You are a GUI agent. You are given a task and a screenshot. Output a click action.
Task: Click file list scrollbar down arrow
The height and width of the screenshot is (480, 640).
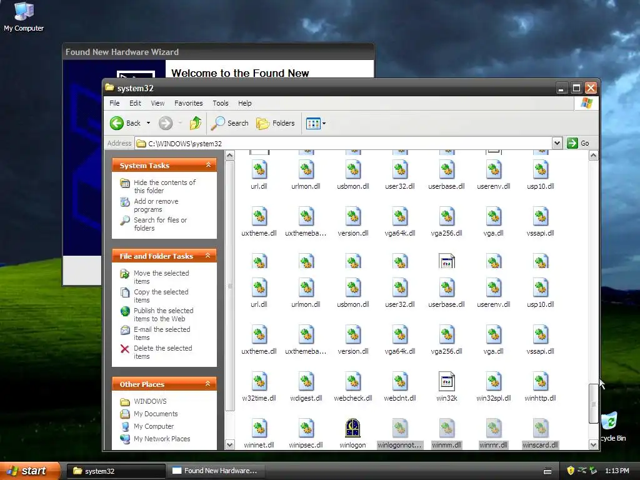pos(594,444)
